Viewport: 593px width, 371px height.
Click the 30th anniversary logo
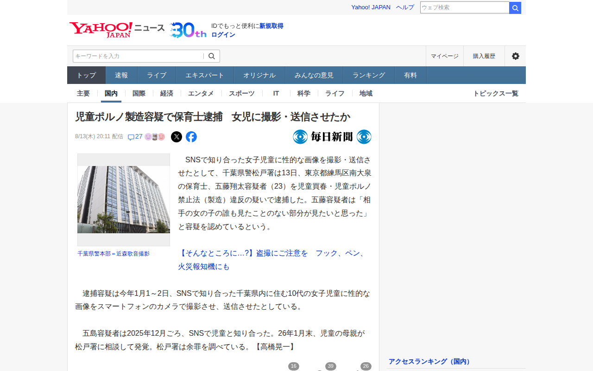point(188,30)
